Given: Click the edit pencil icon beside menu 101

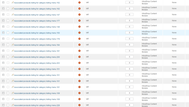Looking at the screenshot, I should [x=12, y=81].
